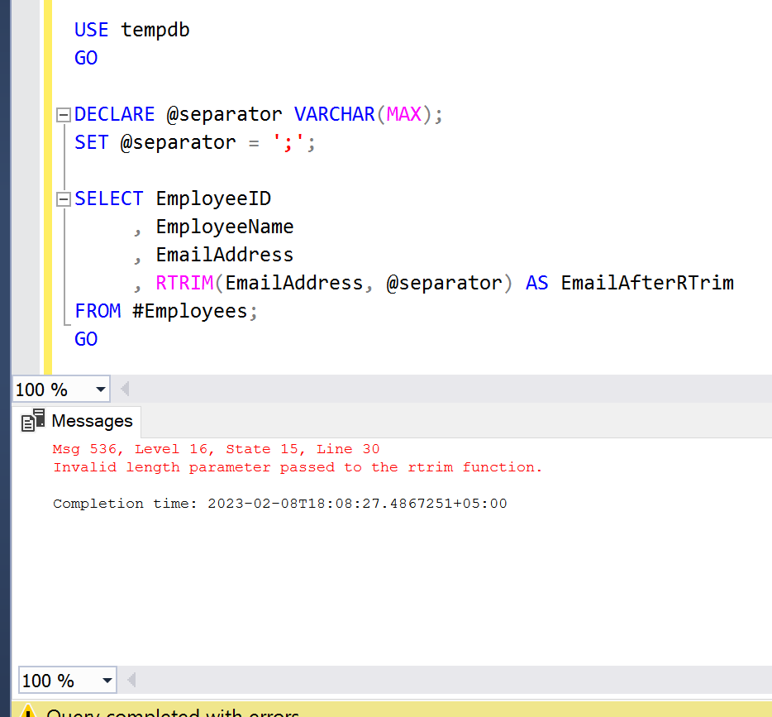Viewport: 772px width, 717px height.
Task: Click the MAX keyword inside VARCHAR parentheses
Action: pos(404,114)
